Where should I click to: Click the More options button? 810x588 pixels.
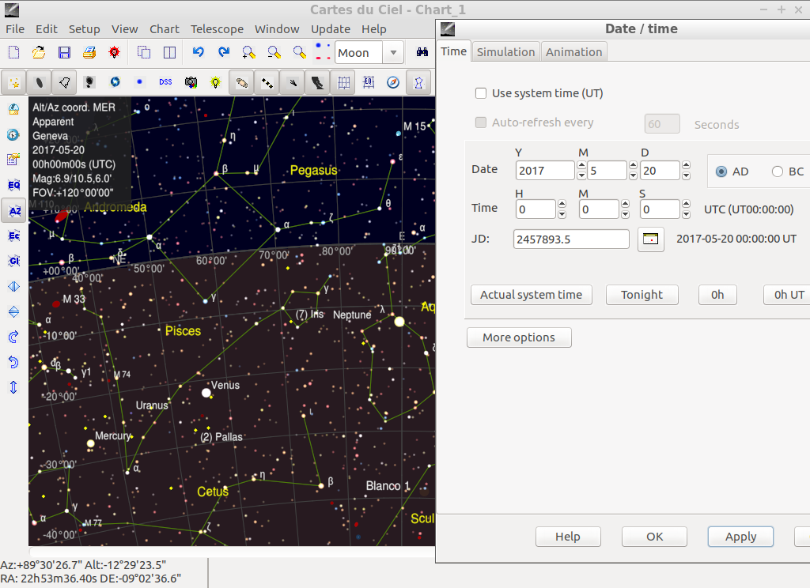tap(519, 337)
